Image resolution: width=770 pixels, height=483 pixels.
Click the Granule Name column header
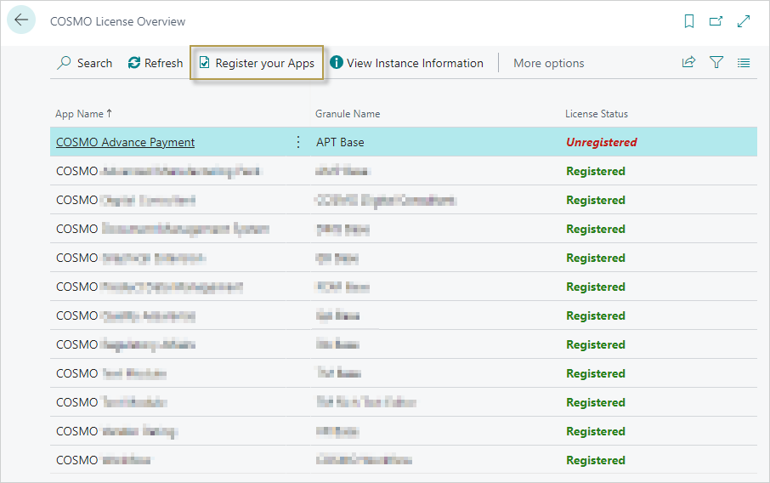[348, 114]
